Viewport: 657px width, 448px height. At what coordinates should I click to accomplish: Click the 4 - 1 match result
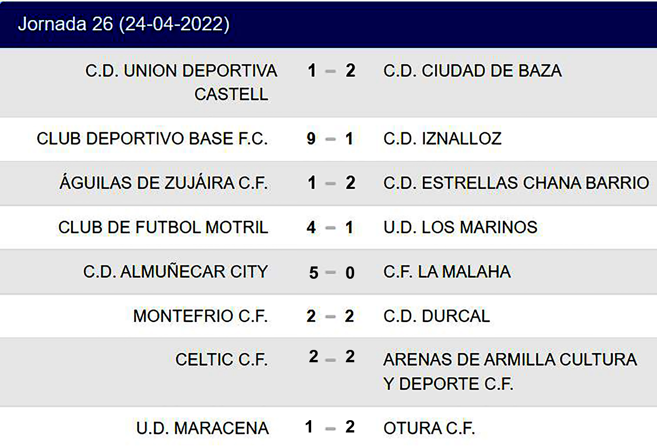pyautogui.click(x=330, y=227)
